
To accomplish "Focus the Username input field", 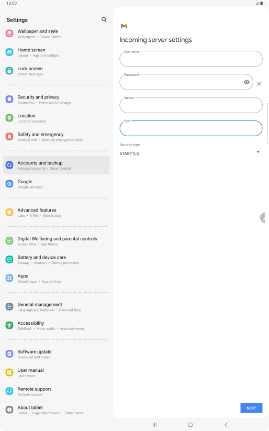I will pos(191,59).
